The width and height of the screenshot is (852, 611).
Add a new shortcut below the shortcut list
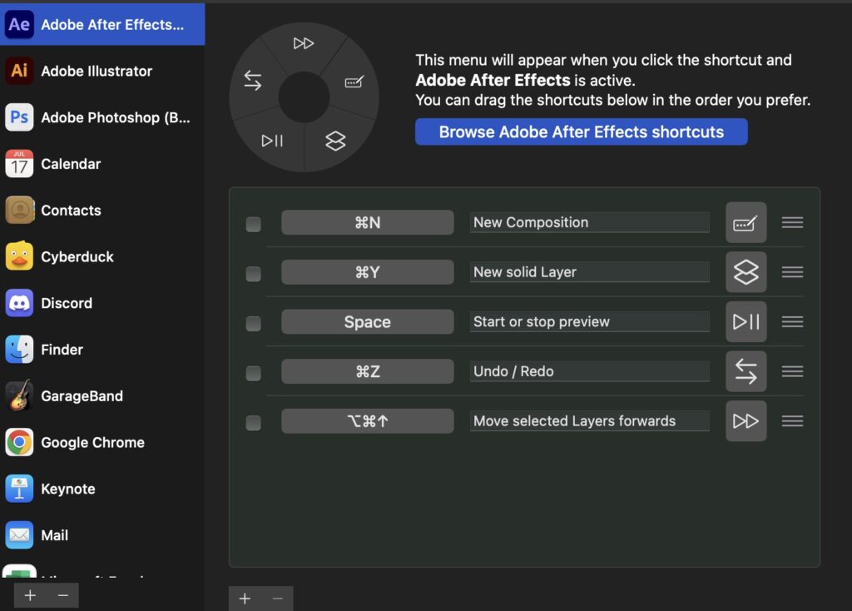tap(245, 599)
